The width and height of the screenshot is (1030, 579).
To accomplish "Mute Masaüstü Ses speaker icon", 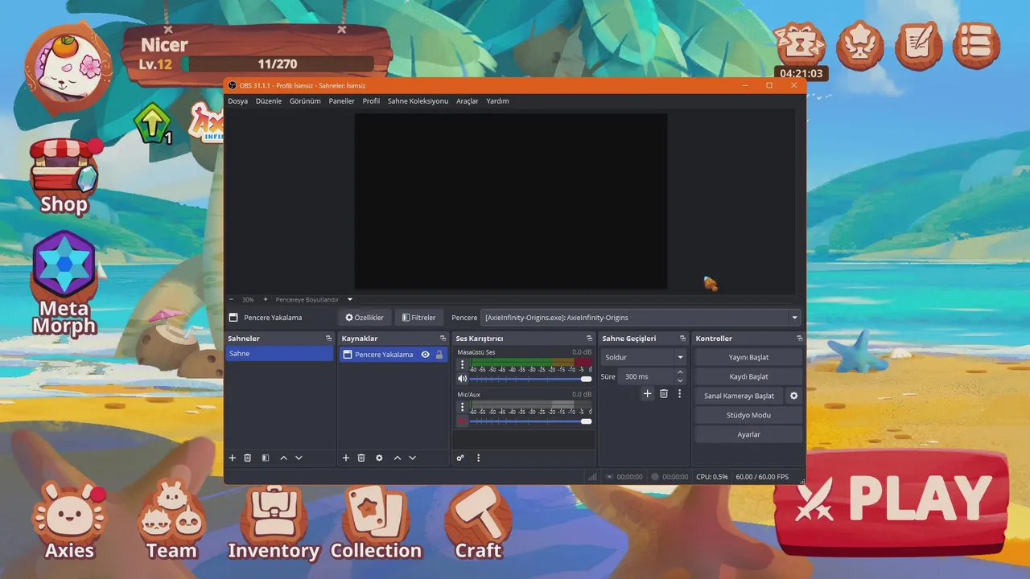I will pos(462,379).
